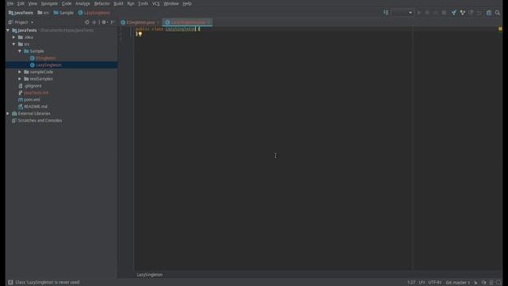Select .gitignore file in tree
This screenshot has height=286, width=508.
[x=30, y=86]
